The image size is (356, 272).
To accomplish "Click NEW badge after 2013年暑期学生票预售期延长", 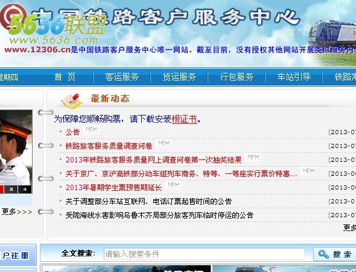I will [173, 185].
